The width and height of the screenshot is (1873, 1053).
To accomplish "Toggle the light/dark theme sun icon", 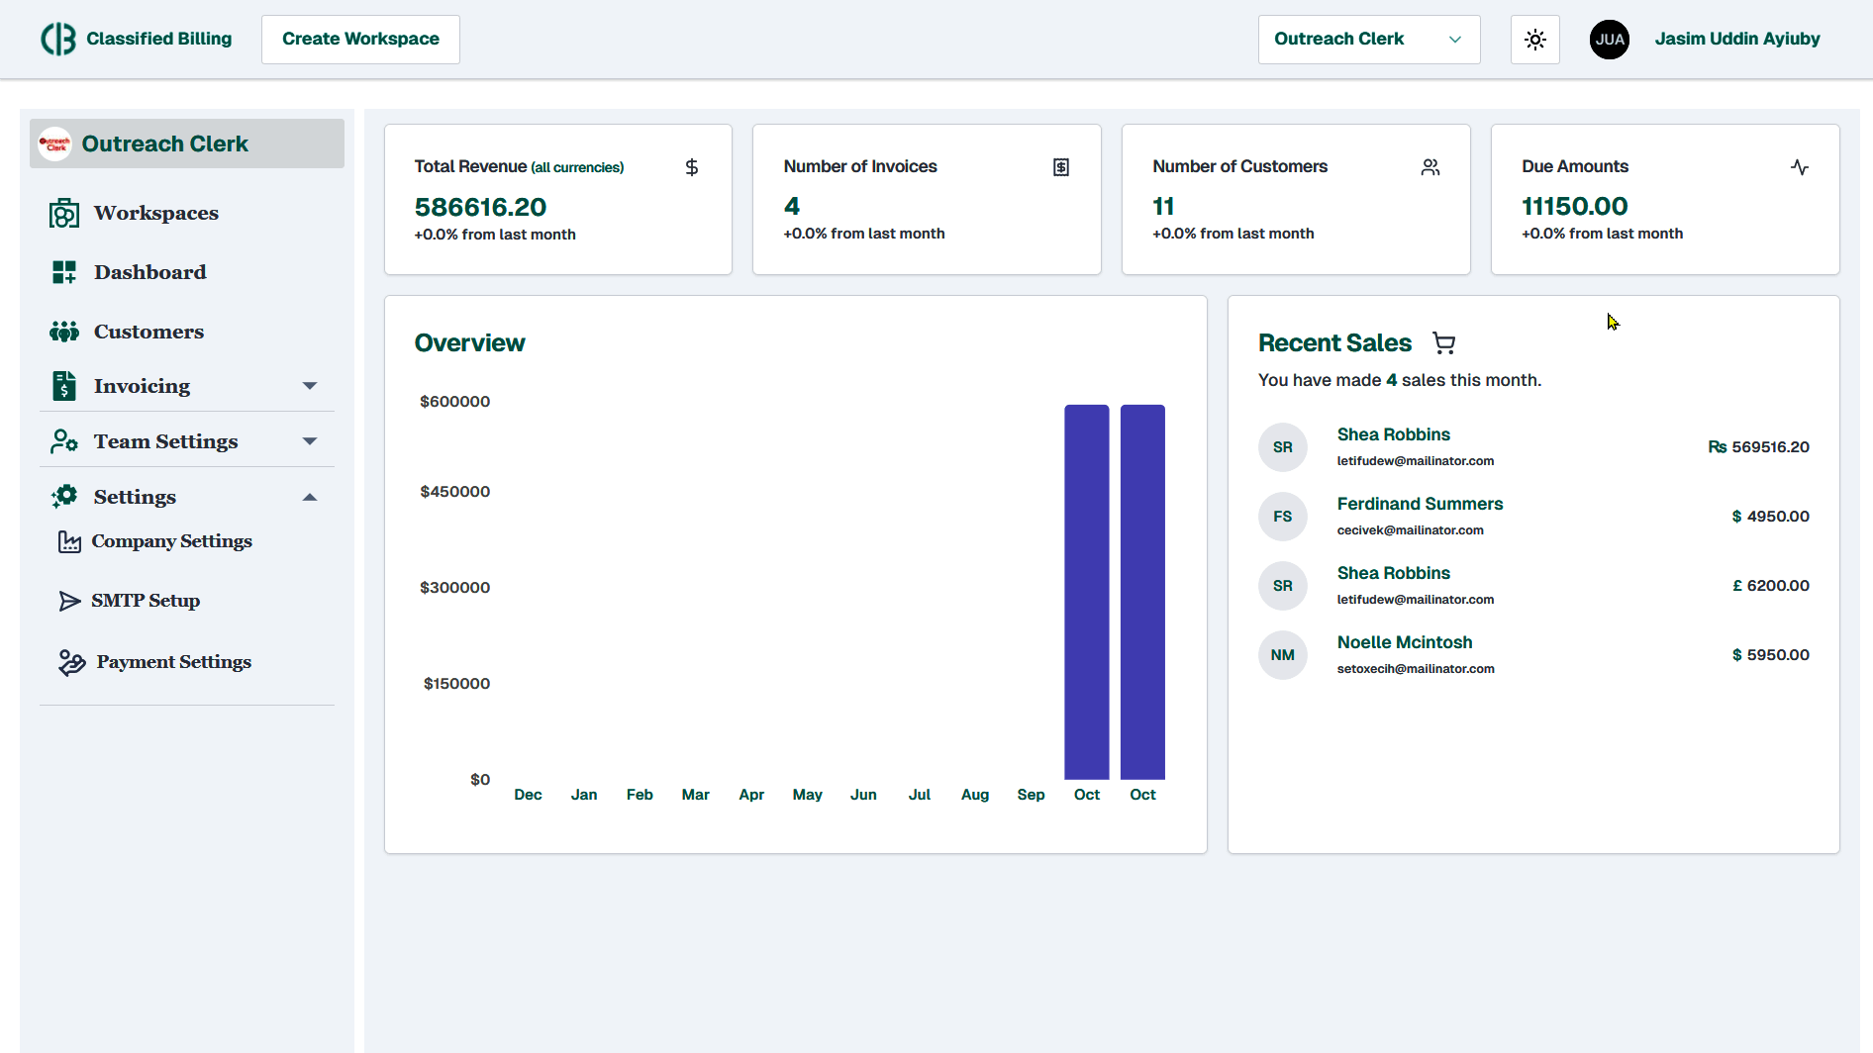I will 1534,39.
